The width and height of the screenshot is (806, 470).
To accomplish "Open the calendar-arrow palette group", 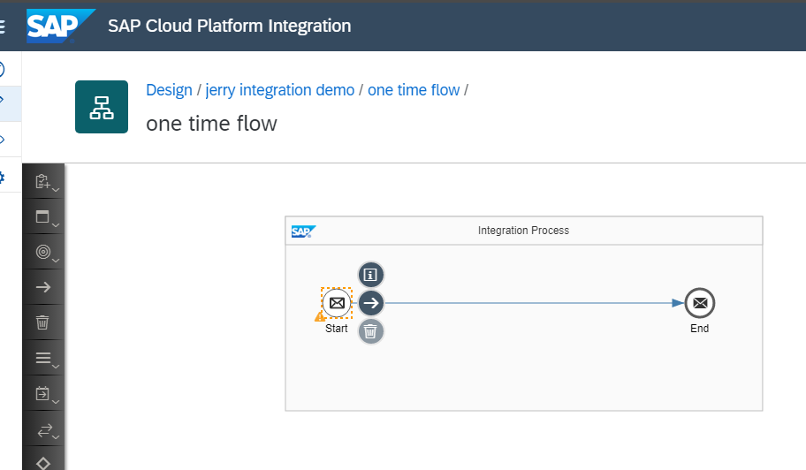I will pos(43,394).
